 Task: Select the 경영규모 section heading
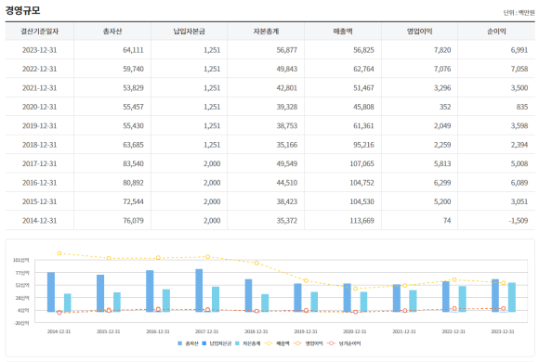pos(22,10)
